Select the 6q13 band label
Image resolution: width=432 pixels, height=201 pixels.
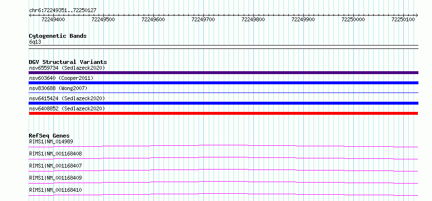tap(35, 42)
